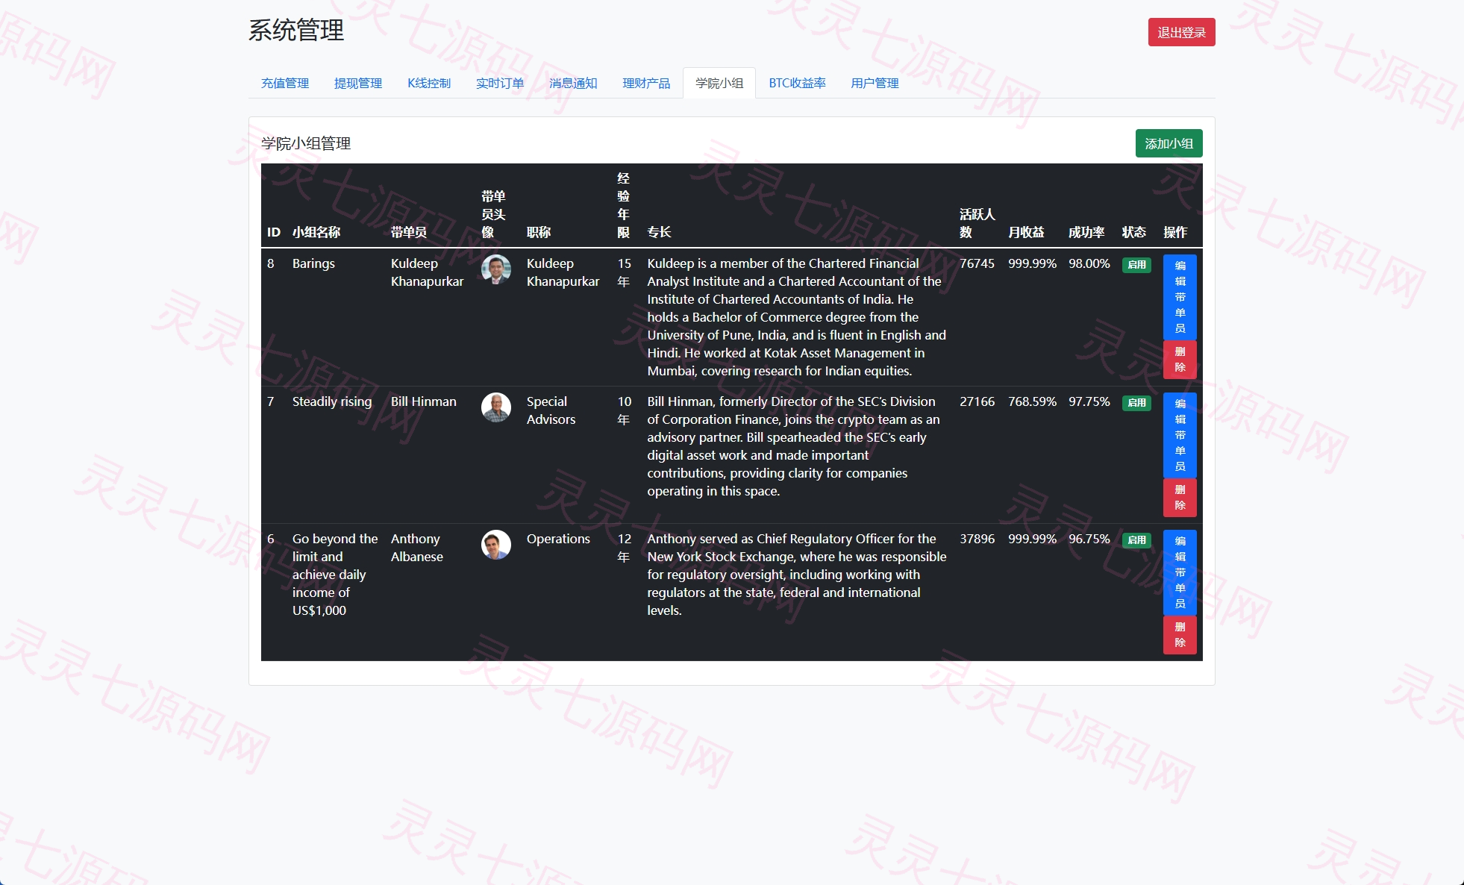Click the Barings group name
The image size is (1464, 885).
pos(313,263)
